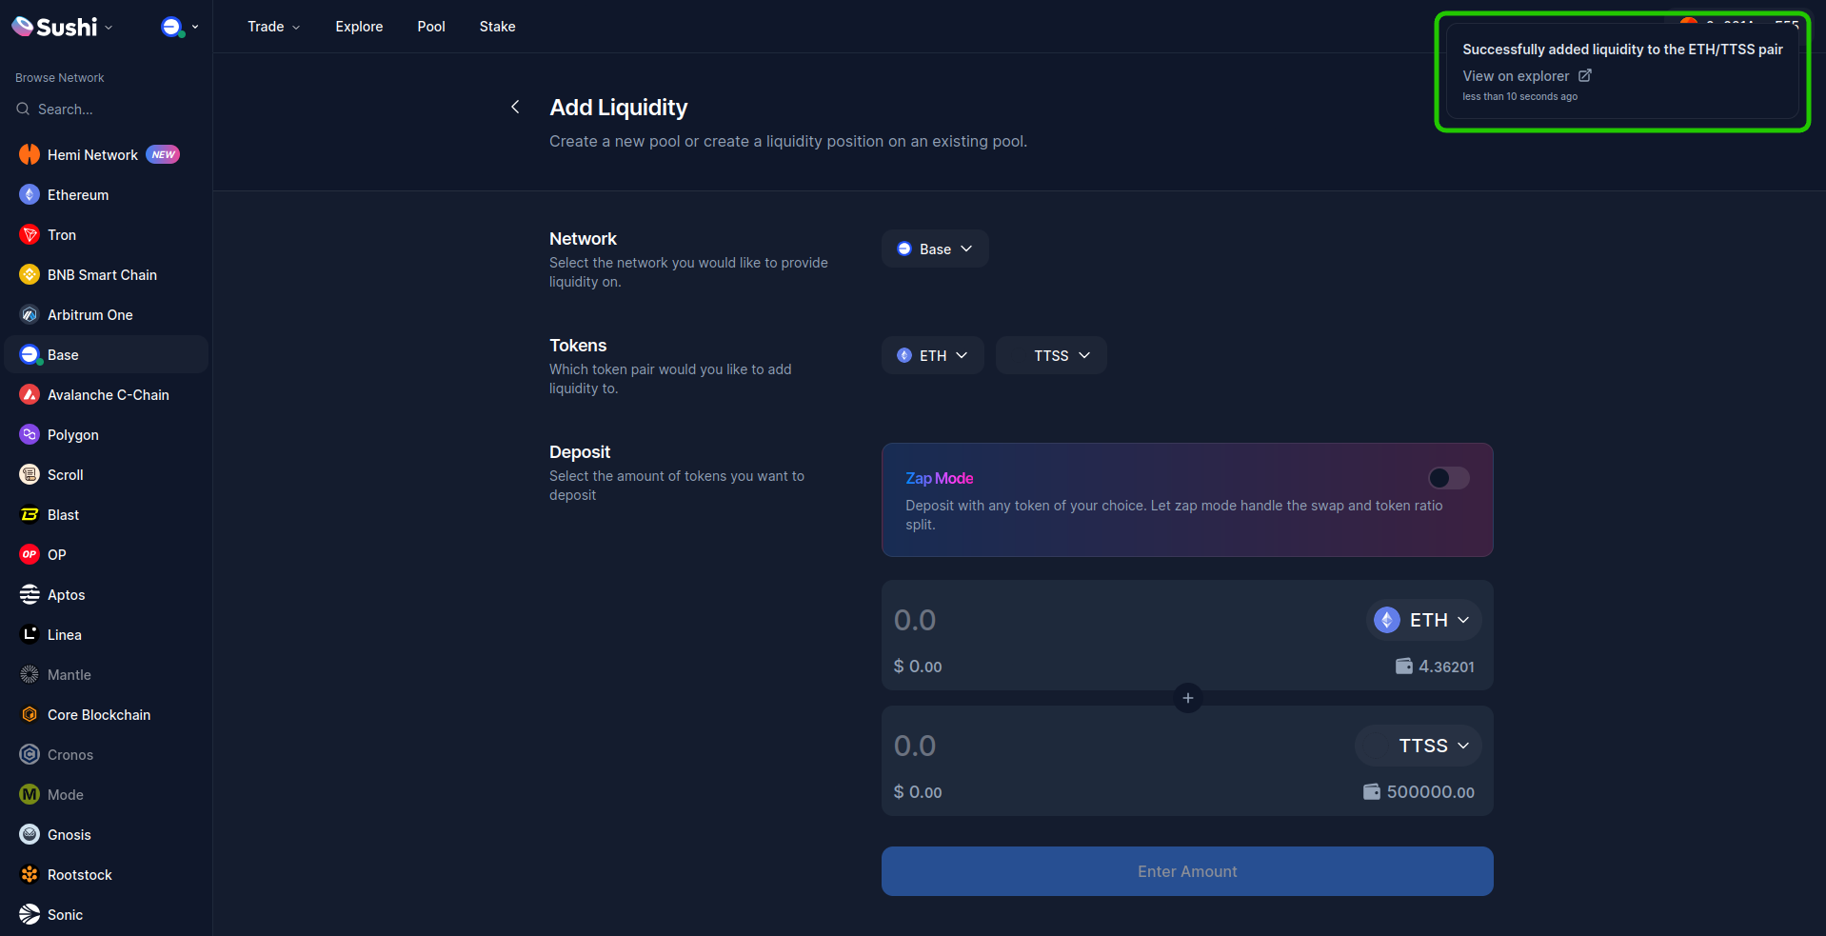Choose BNB Smart Chain icon
The height and width of the screenshot is (936, 1826).
(x=30, y=274)
